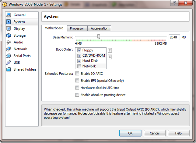
Task: Confirm settings with OK button
Action: click(x=130, y=133)
